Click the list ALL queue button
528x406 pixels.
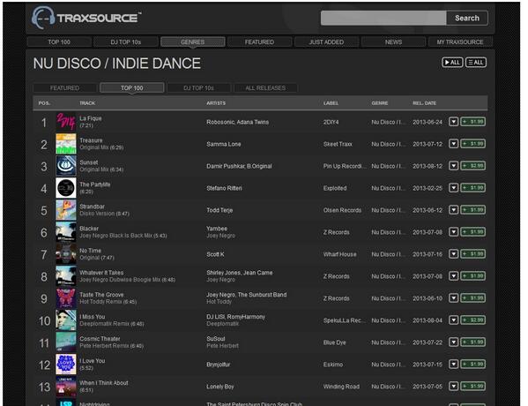476,63
